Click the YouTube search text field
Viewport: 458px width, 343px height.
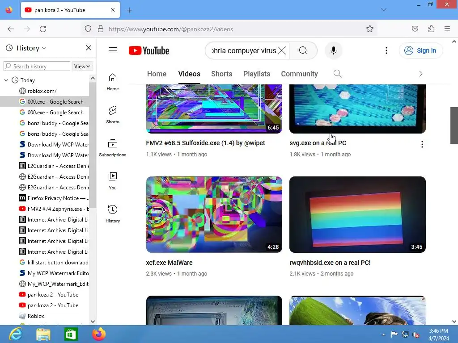(x=244, y=50)
